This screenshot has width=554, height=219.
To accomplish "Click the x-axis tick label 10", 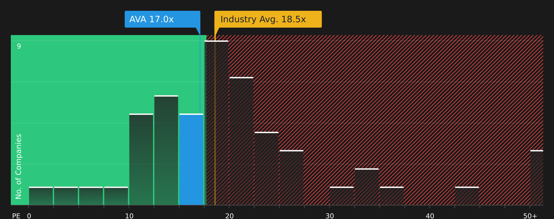I will (x=129, y=216).
